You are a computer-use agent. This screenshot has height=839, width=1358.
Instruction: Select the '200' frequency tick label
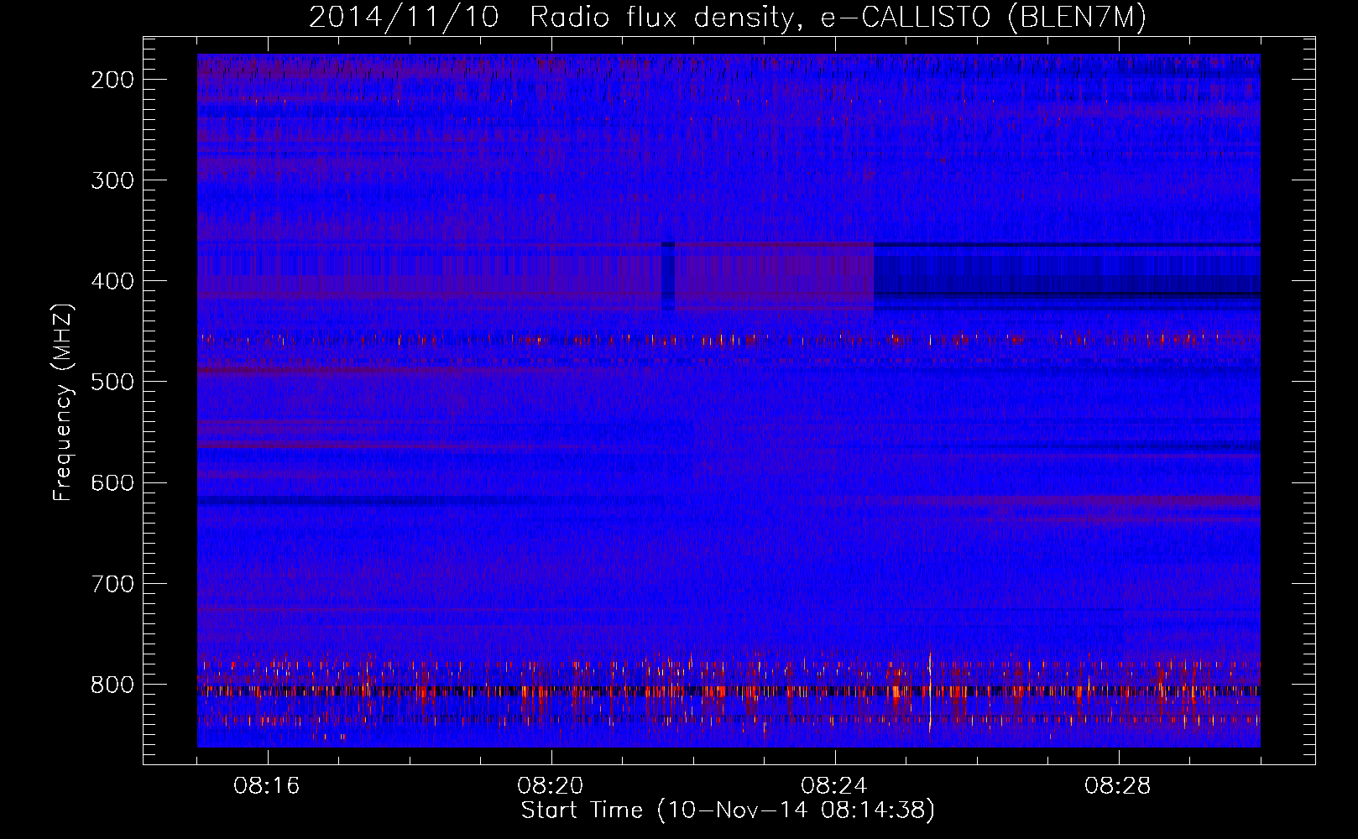tap(112, 80)
